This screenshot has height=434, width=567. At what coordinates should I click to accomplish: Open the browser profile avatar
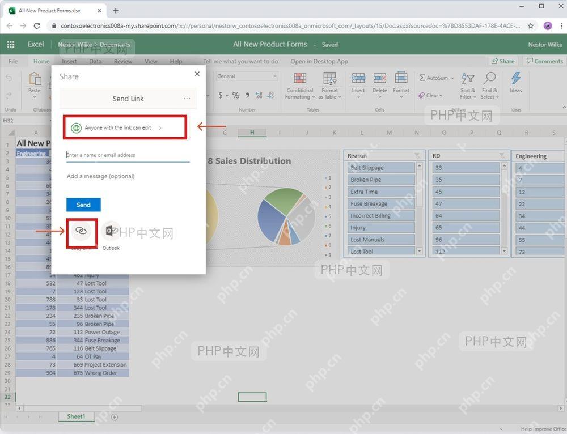point(548,25)
